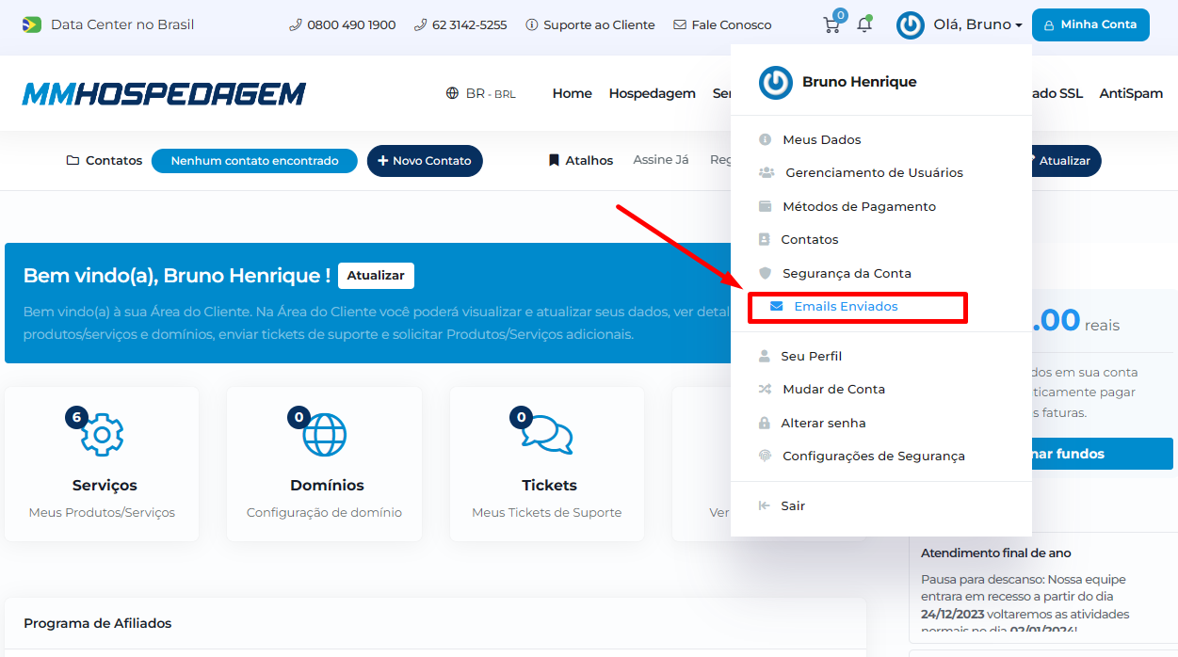Click the user avatar in top bar
The image size is (1178, 657).
(x=911, y=25)
